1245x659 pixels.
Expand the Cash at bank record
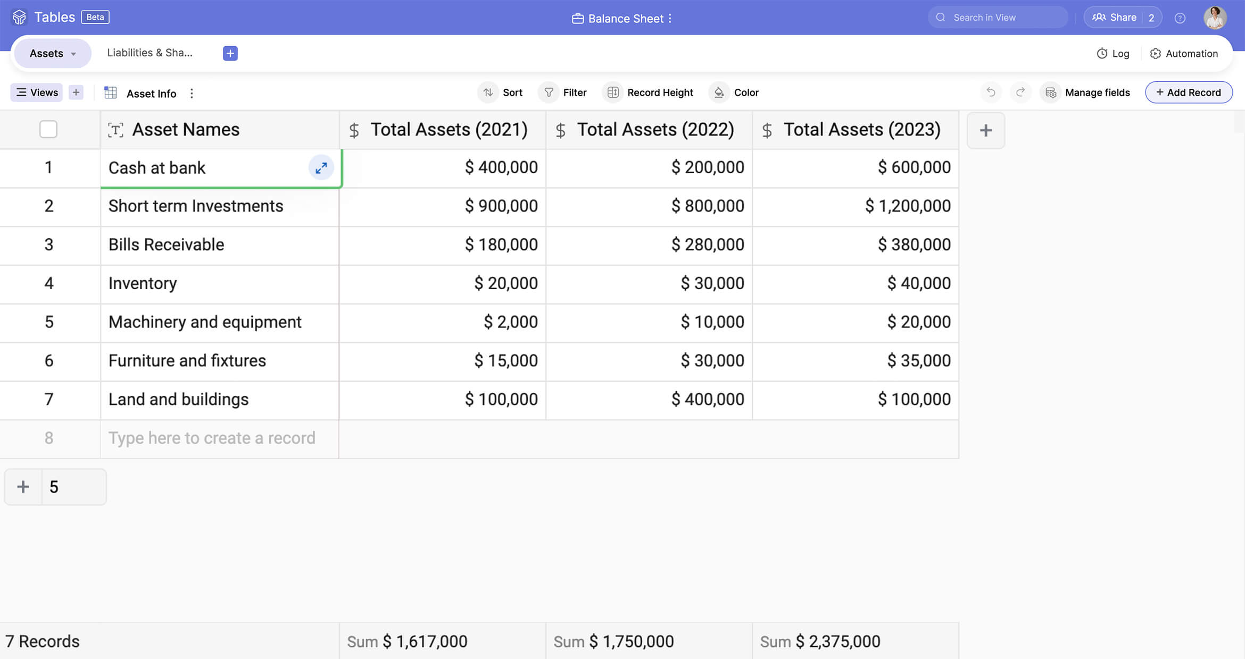pos(321,168)
